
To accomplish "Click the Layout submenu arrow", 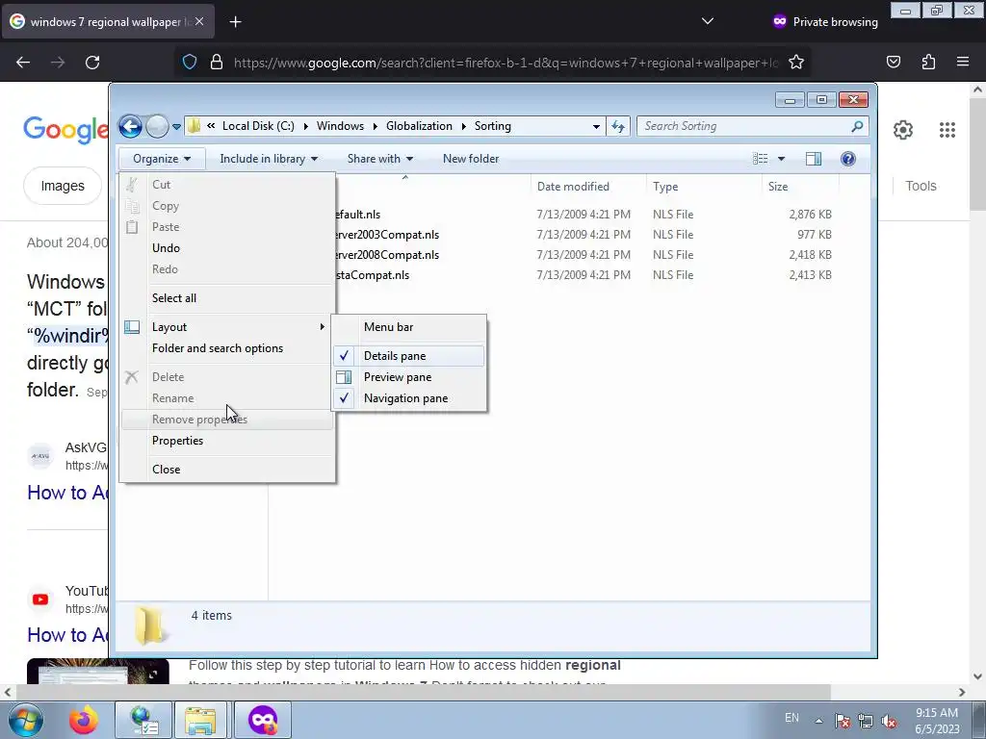I will point(322,327).
